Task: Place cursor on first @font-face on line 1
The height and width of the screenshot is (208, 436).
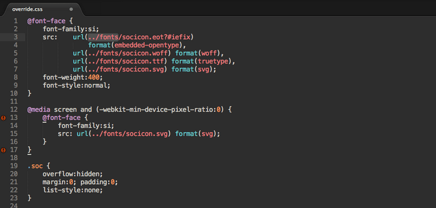Action: [x=46, y=21]
